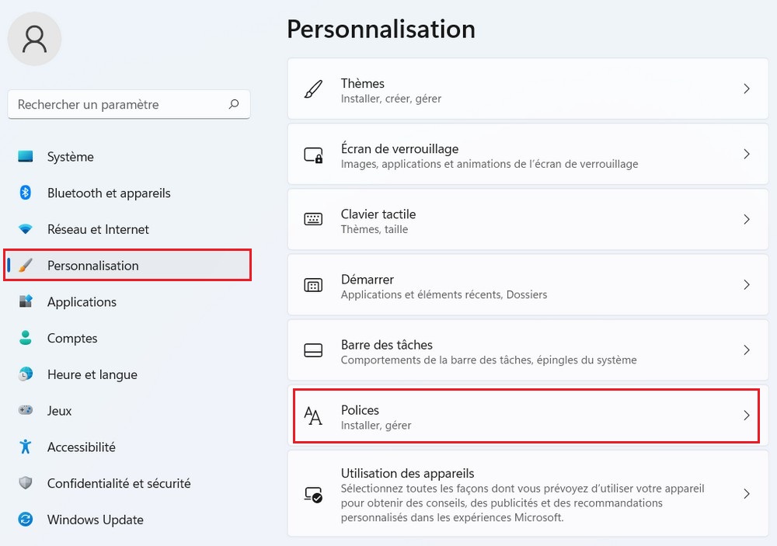Image resolution: width=777 pixels, height=546 pixels.
Task: Expand the Clavier tactile chevron
Action: (x=746, y=220)
